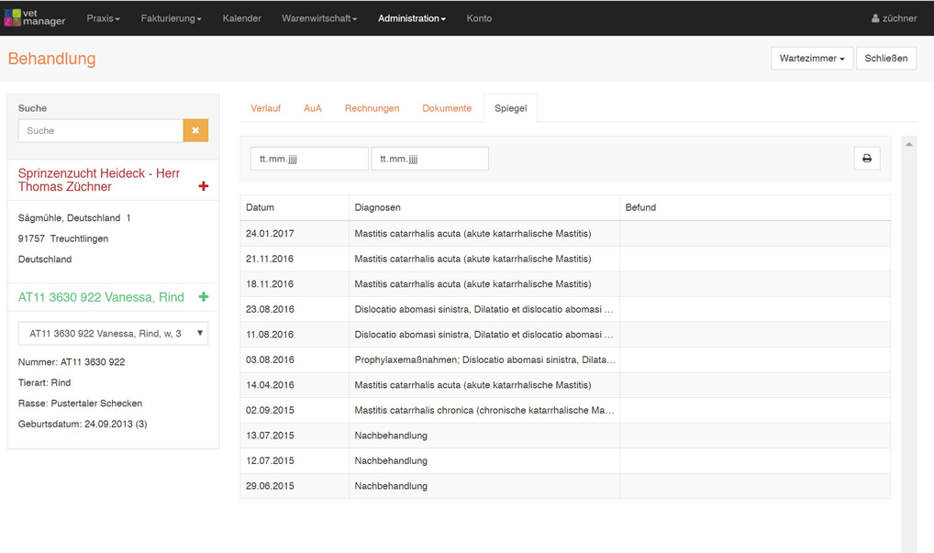Image resolution: width=934 pixels, height=553 pixels.
Task: Click the first date filter field
Action: tap(309, 159)
